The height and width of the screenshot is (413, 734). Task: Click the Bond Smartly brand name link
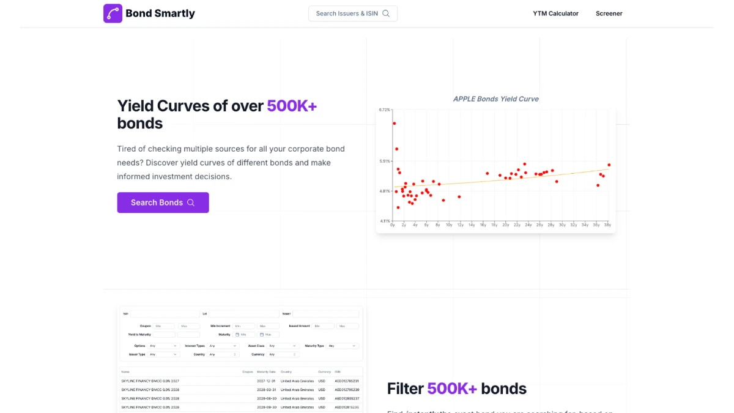point(160,13)
